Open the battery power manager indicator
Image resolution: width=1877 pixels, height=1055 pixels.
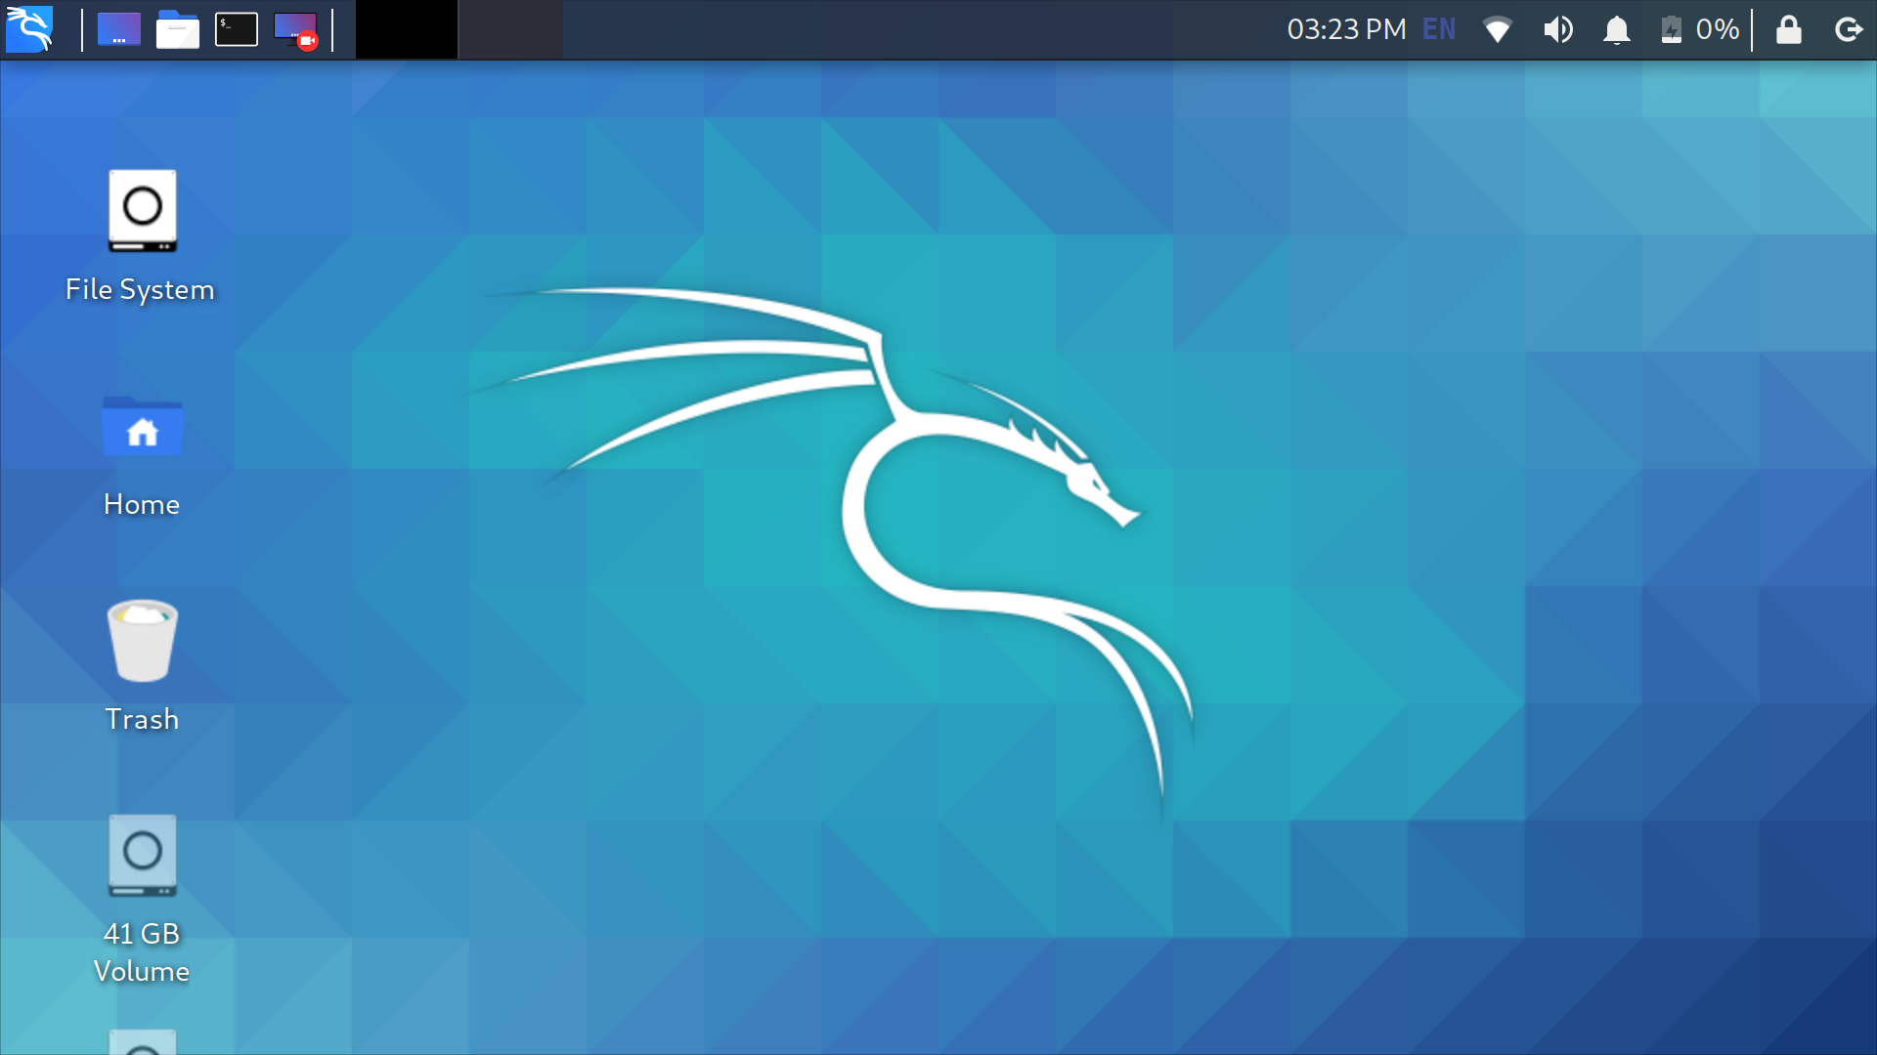1700,29
